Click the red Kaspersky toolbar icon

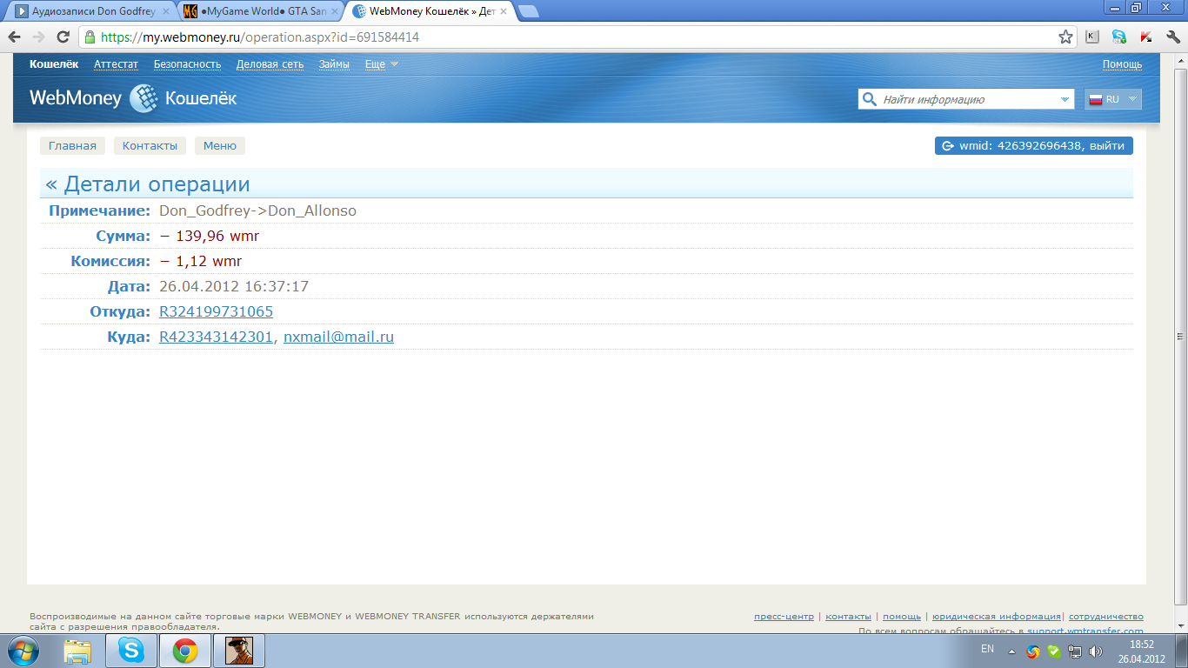point(1146,37)
